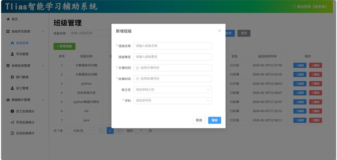
Task: Click the 选择开课时间 date field
Action: (173, 68)
